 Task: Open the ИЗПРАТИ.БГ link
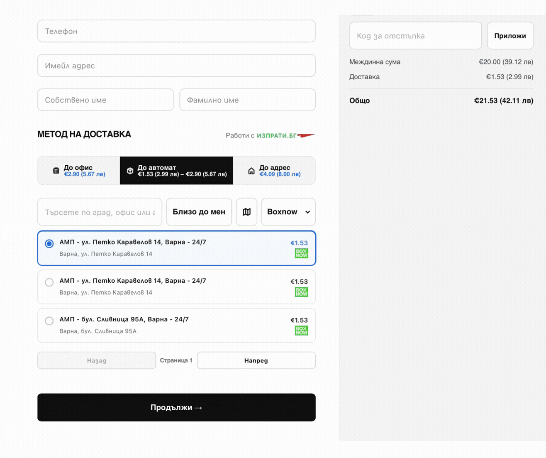(x=276, y=136)
